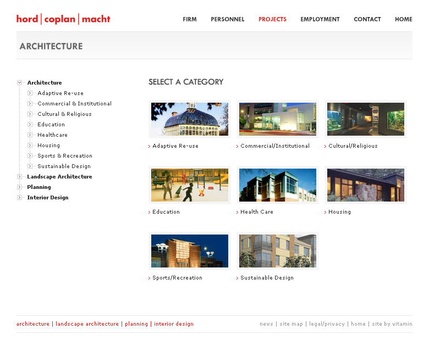Open the Adaptive Re-use glass dome thumbnail
This screenshot has height=357, width=429.
point(190,119)
